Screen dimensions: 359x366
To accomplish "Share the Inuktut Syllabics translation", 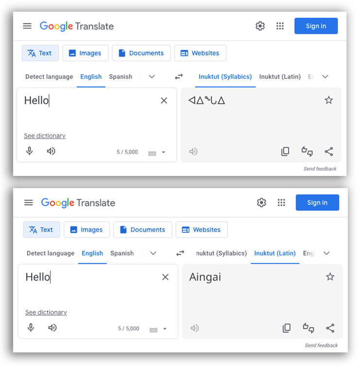I will (x=329, y=152).
